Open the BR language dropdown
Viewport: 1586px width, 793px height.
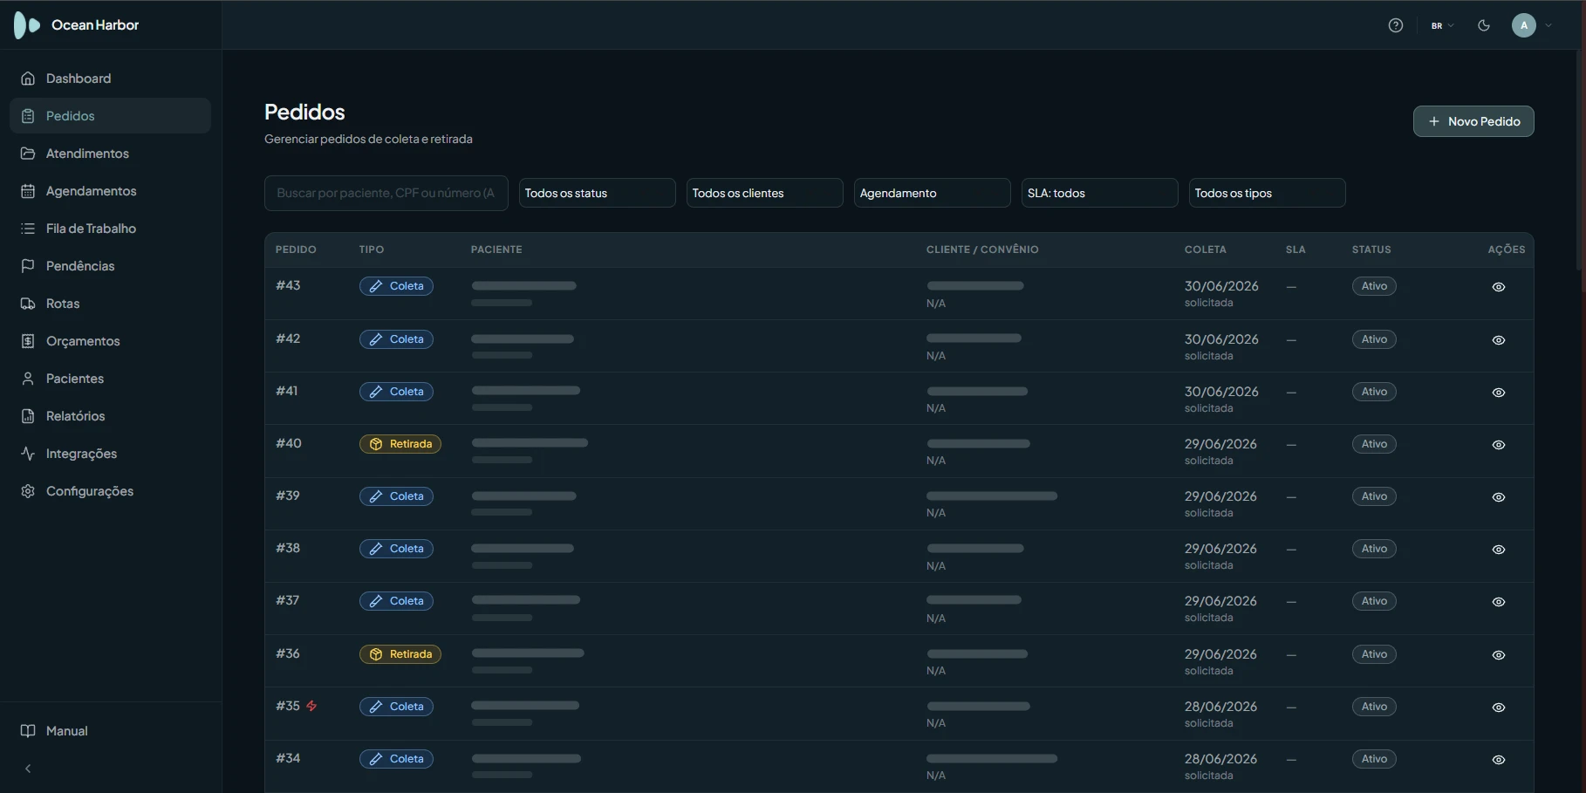(x=1442, y=25)
